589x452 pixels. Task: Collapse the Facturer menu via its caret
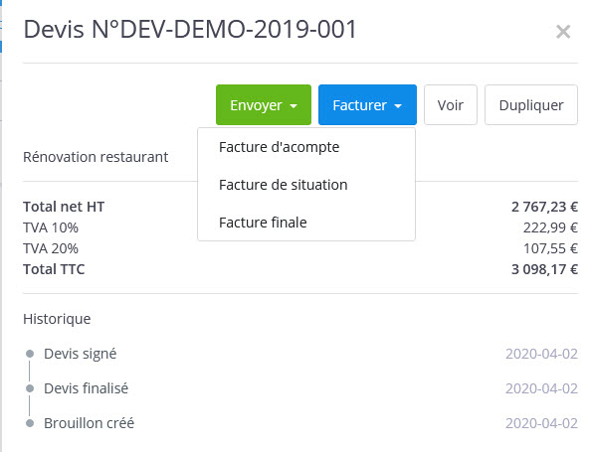pos(398,105)
